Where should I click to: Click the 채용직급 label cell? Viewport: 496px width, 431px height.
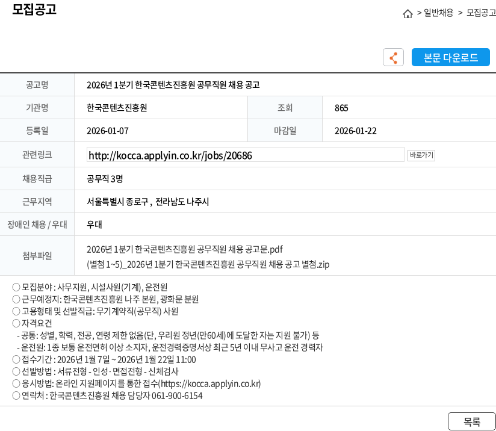37,179
